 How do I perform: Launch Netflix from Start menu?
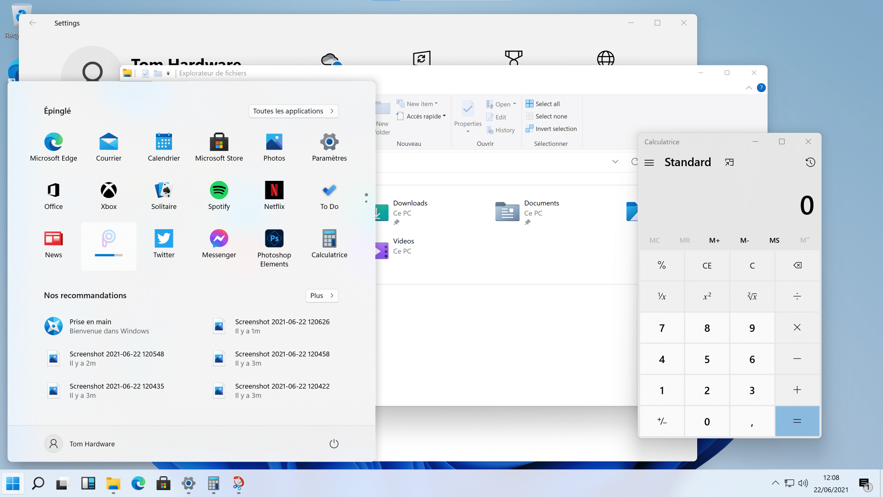[x=274, y=196]
